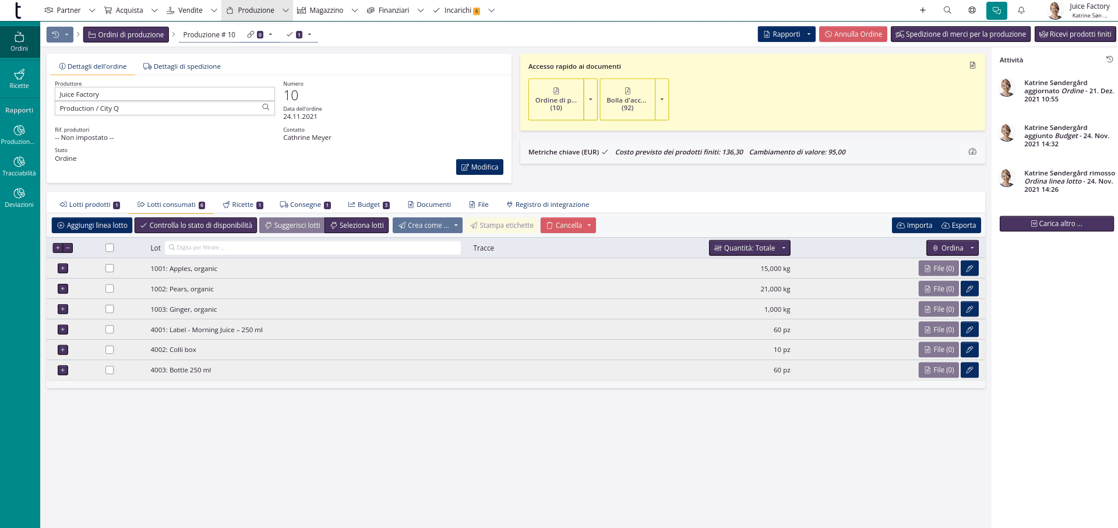
Task: Click the Activity history refresh icon
Action: (x=1109, y=59)
